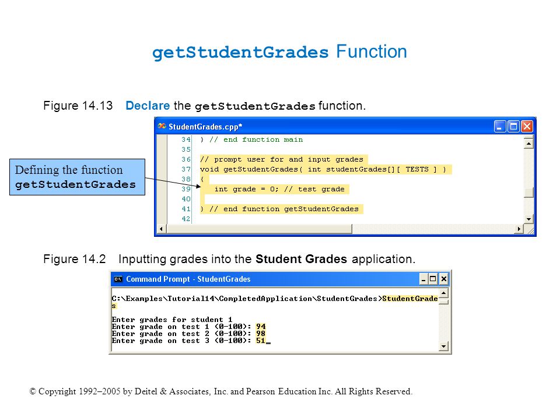The width and height of the screenshot is (560, 420).
Task: Click the bold 'Student Grades' caption text
Action: point(301,259)
